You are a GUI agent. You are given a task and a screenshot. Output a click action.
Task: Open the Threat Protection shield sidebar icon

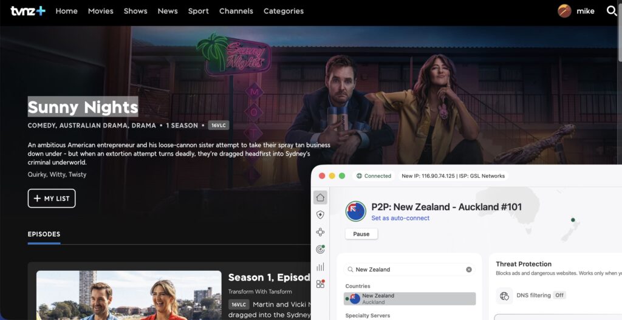pyautogui.click(x=320, y=215)
